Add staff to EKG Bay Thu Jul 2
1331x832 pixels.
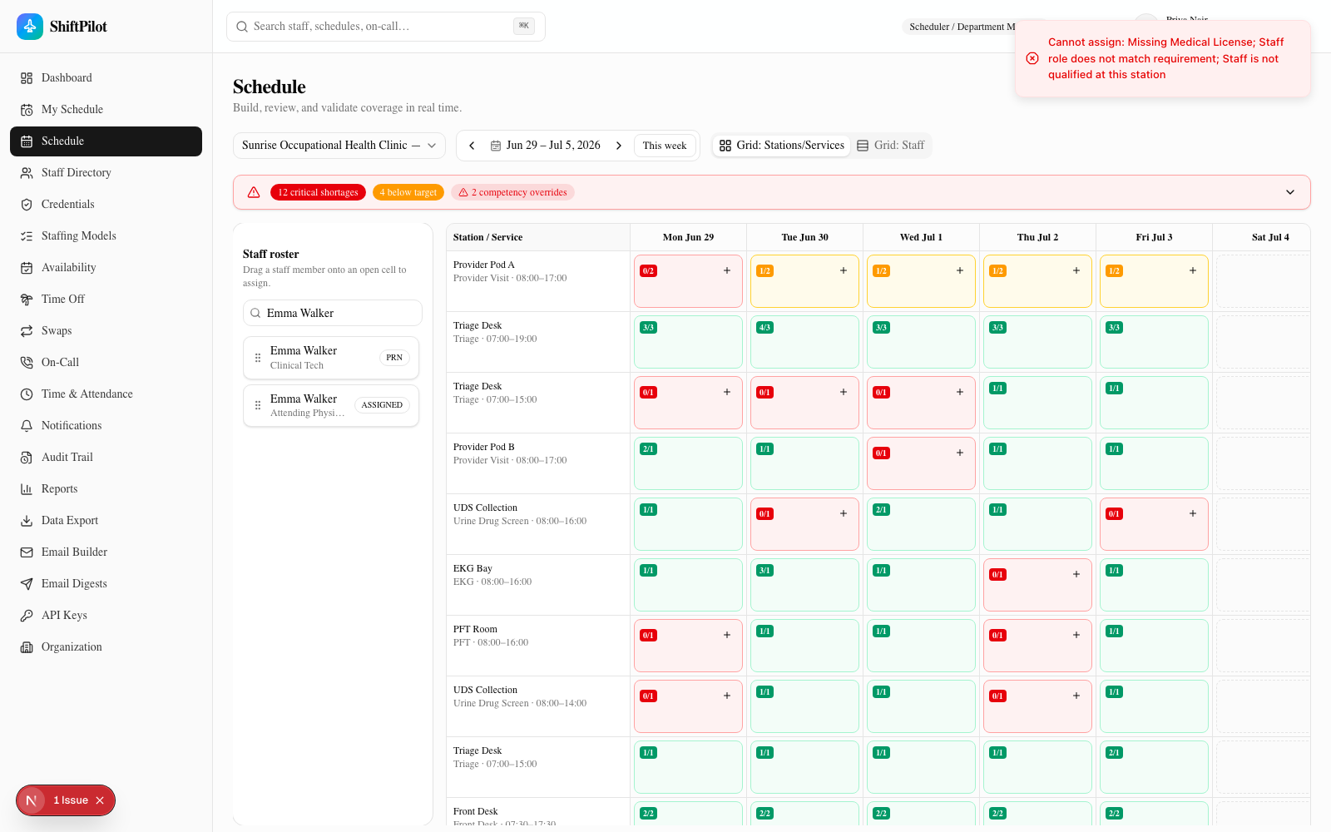coord(1076,574)
